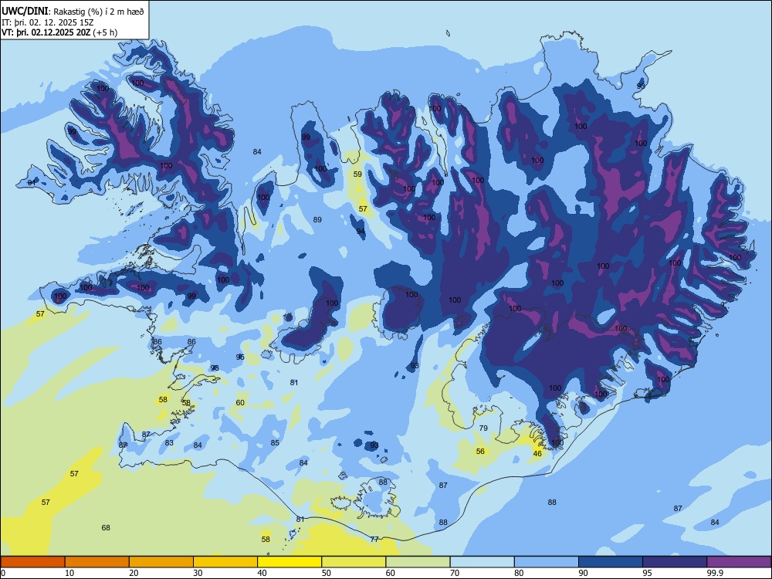This screenshot has width=772, height=579.
Task: Select the sky blue 80–90 legend swatch
Action: click(x=546, y=562)
